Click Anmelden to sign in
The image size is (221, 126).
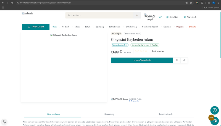[x=172, y=17]
